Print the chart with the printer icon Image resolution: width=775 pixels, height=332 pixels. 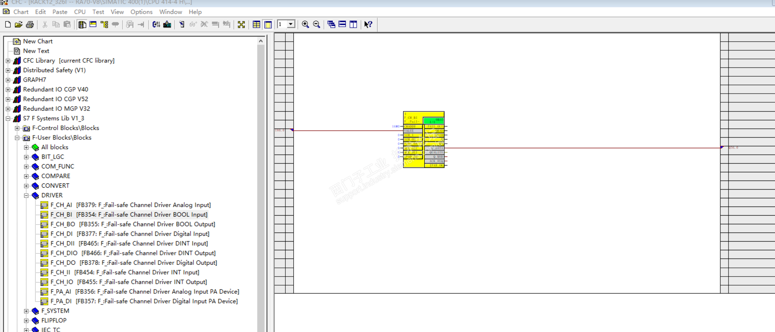(30, 24)
